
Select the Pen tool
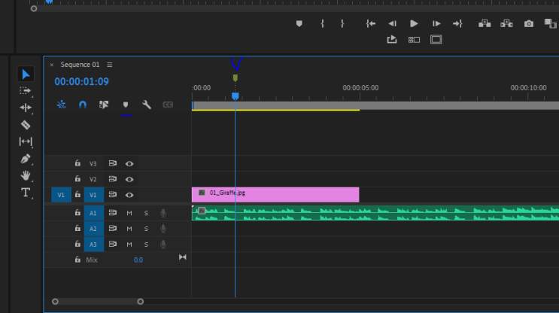26,159
